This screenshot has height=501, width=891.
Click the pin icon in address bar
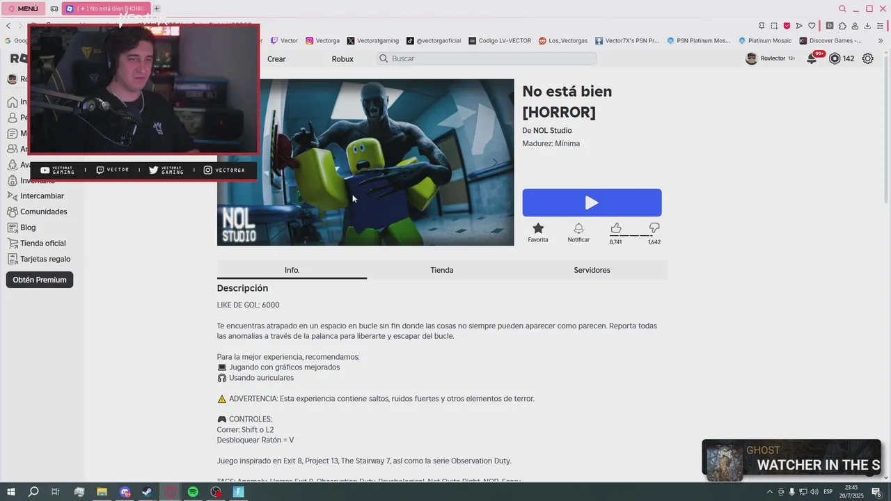(x=762, y=26)
